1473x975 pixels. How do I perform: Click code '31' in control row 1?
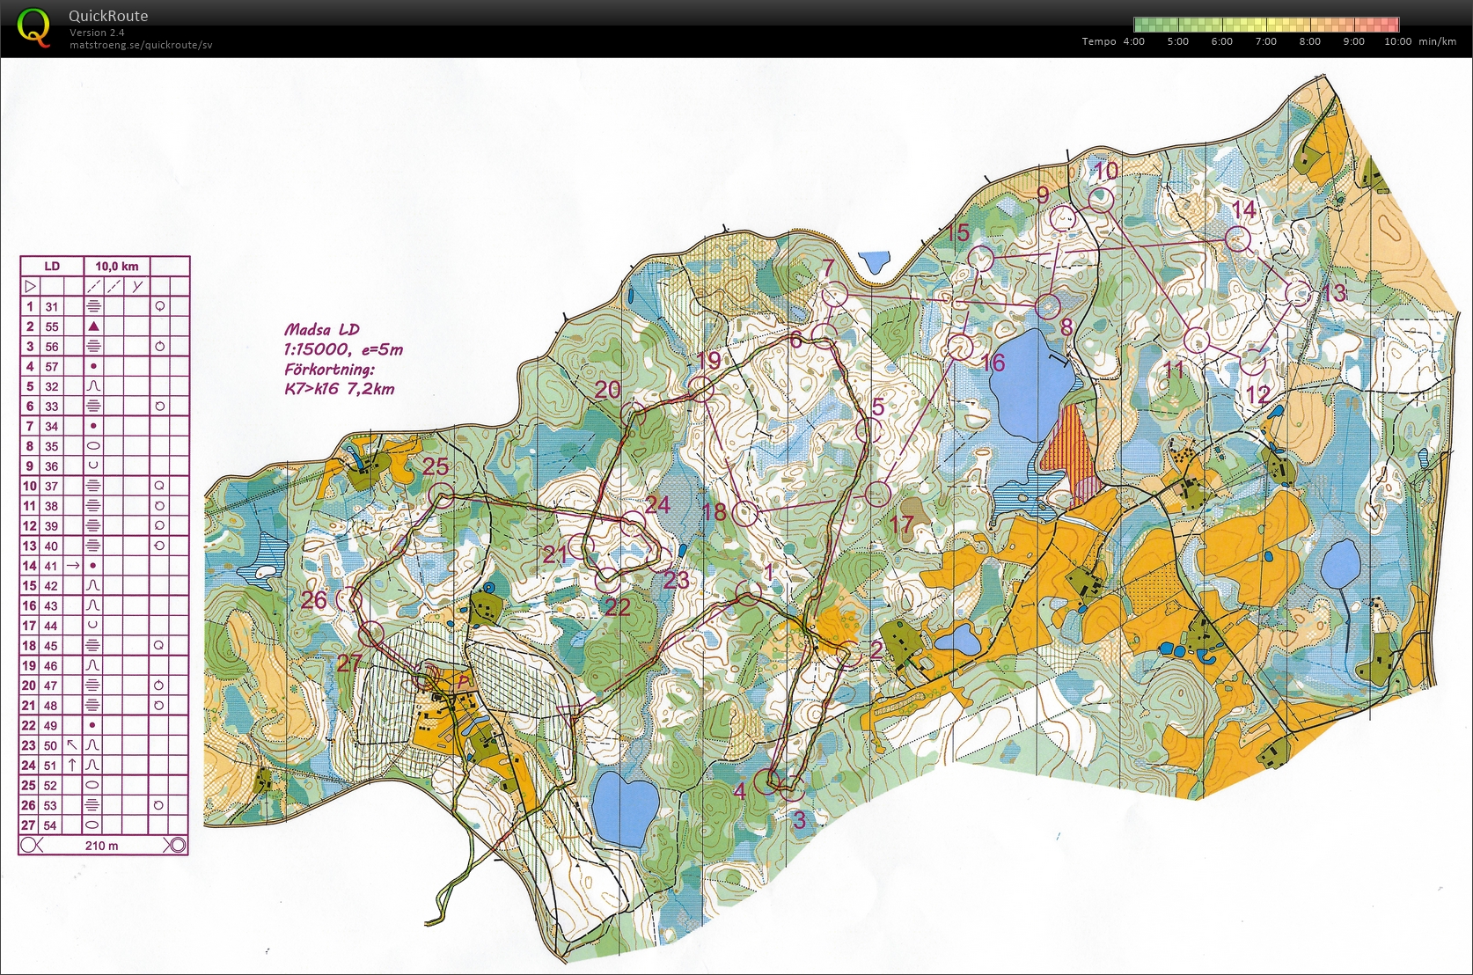tap(52, 306)
